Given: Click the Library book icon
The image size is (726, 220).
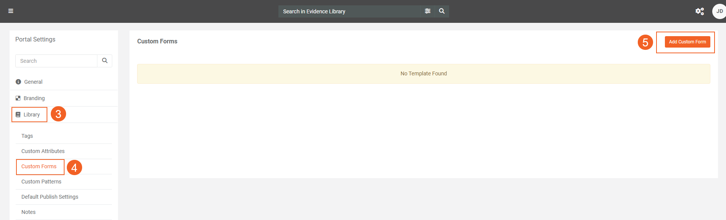Looking at the screenshot, I should (18, 115).
